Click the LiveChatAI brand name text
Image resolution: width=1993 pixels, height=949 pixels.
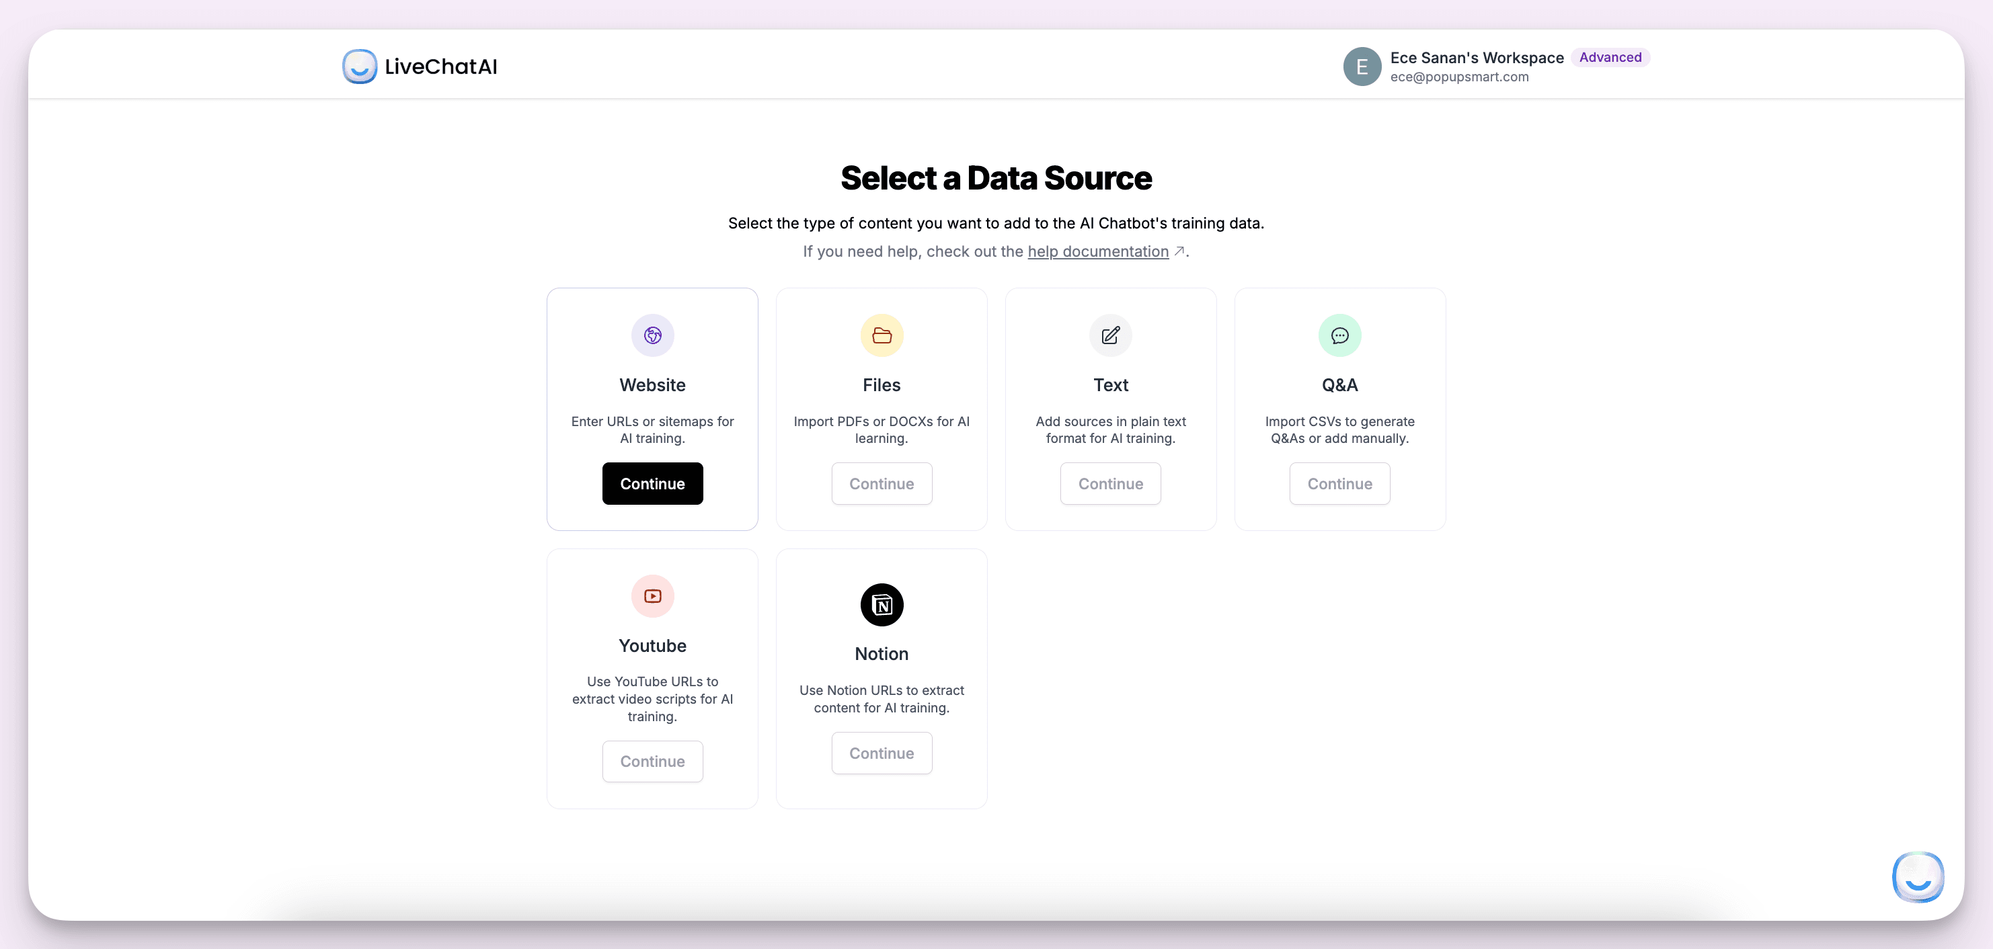[440, 67]
